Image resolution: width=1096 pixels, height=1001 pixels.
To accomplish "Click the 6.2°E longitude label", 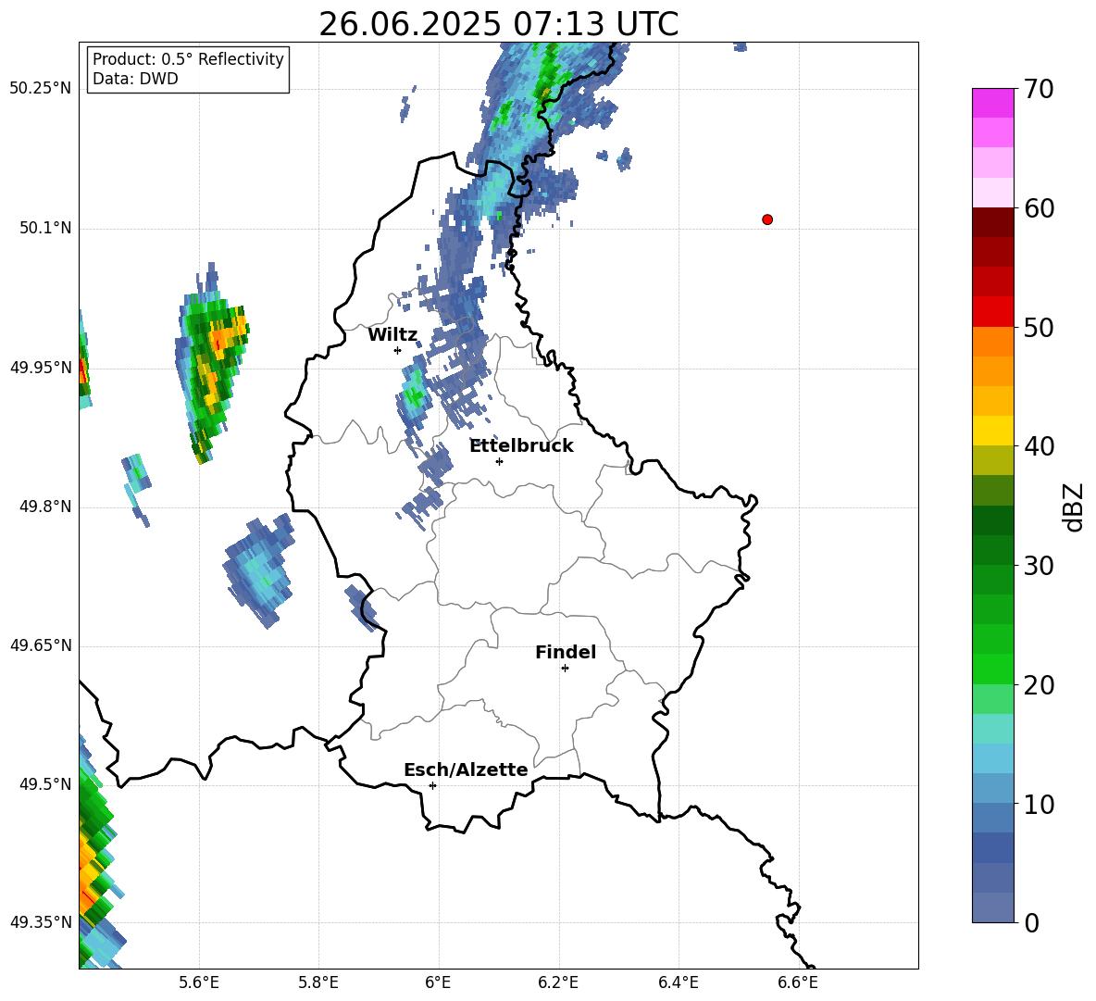I will click(558, 982).
